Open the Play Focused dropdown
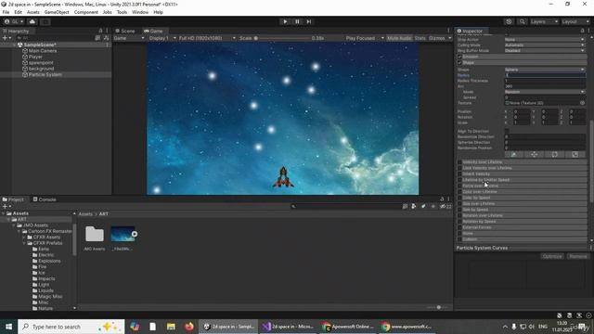Screen dimensions: 594x334 tap(365, 38)
